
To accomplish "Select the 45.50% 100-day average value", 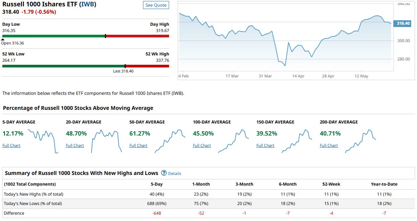I will click(x=203, y=134).
